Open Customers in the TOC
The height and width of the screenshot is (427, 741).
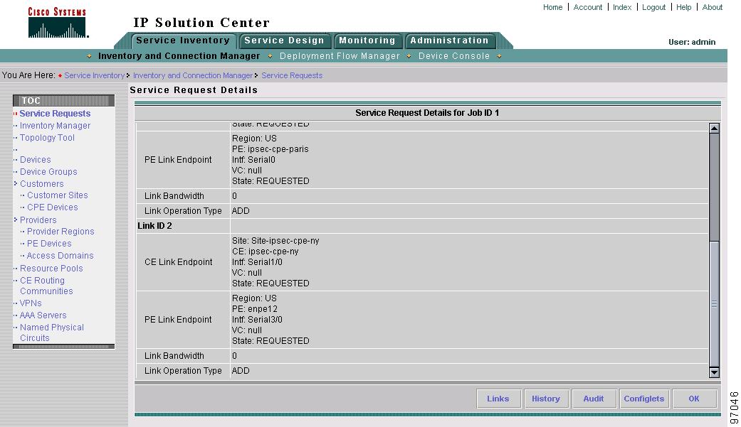[x=41, y=184]
